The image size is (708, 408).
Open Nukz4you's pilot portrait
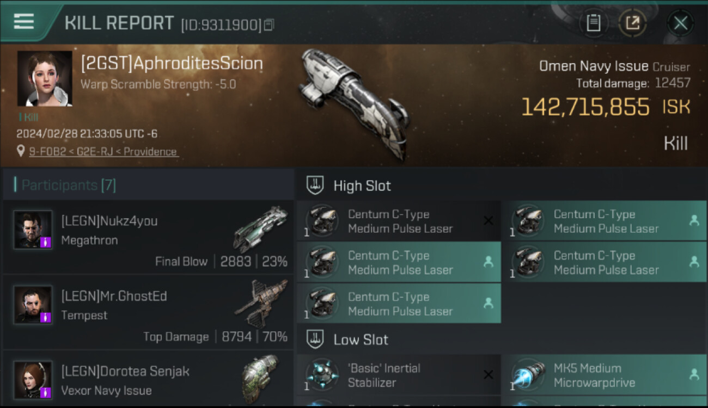33,230
